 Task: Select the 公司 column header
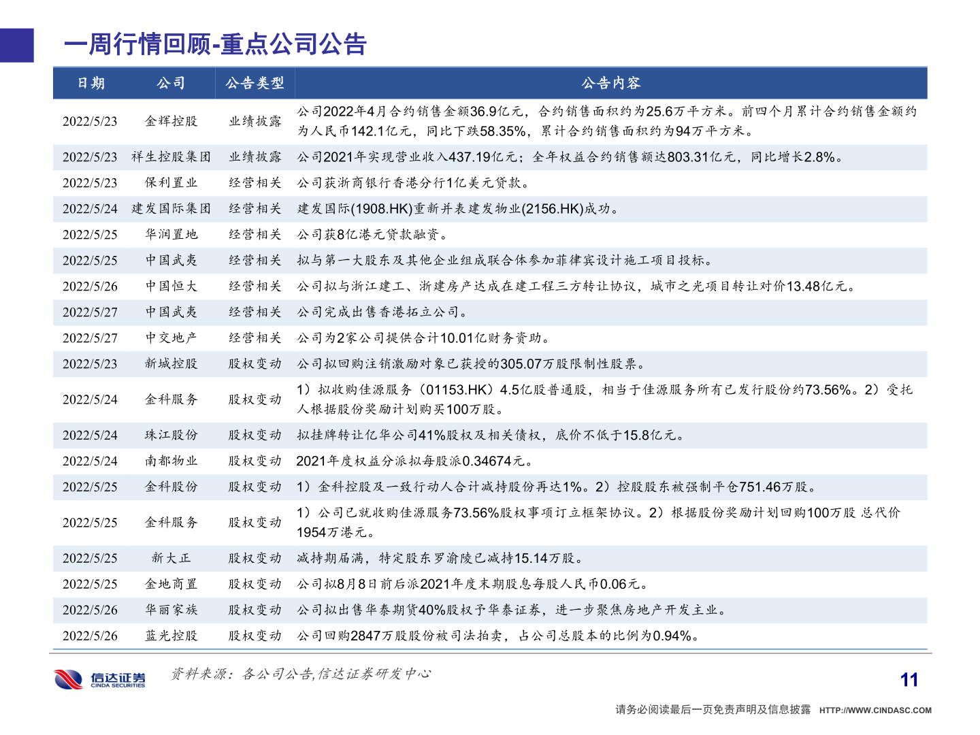(x=171, y=83)
